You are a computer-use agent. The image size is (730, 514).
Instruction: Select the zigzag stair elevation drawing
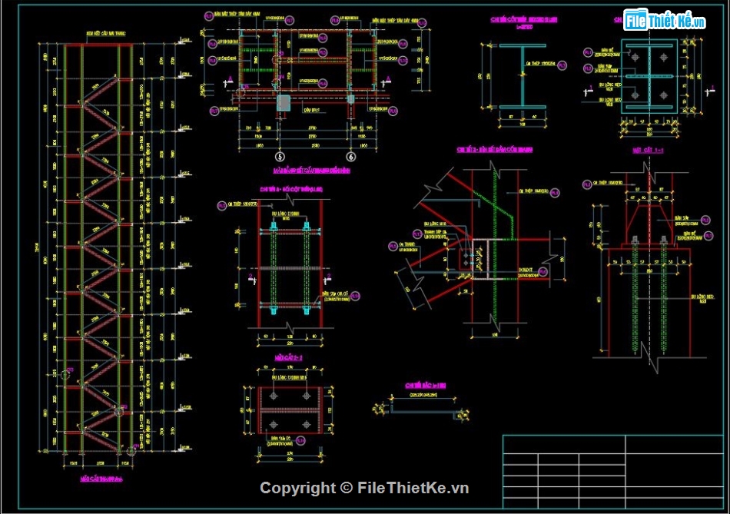(x=98, y=247)
